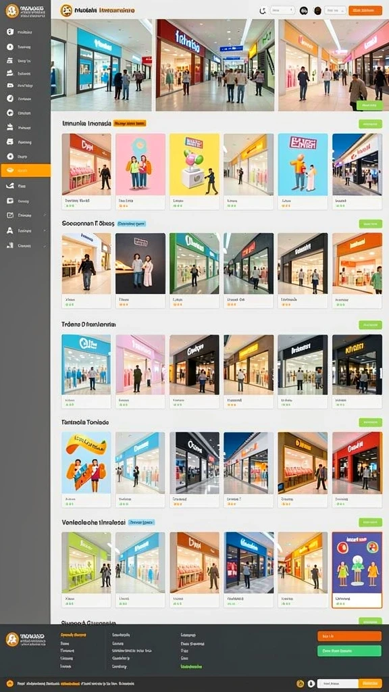Open the first pink storefront thumbnail in first row

point(86,165)
